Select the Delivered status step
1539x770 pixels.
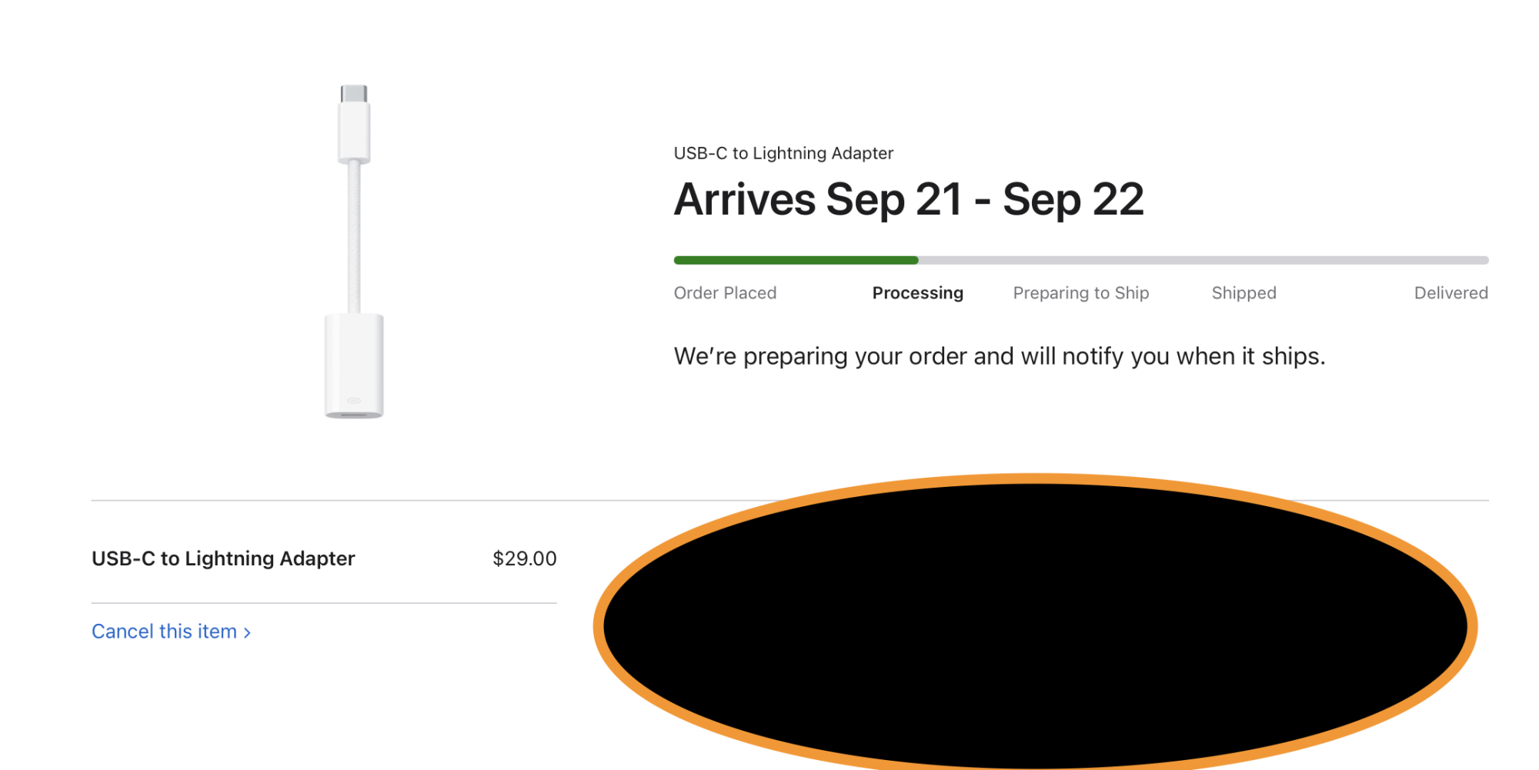[x=1451, y=293]
